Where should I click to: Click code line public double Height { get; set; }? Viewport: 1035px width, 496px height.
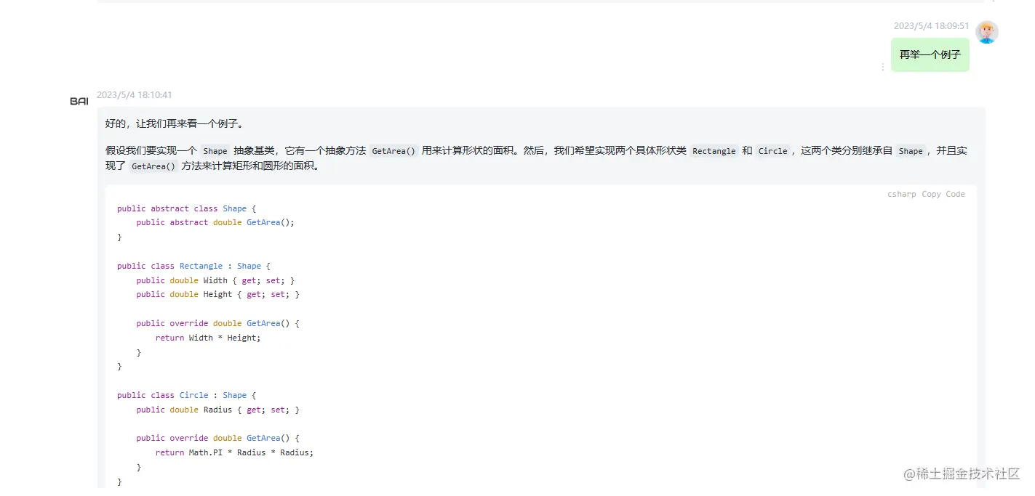click(x=217, y=294)
